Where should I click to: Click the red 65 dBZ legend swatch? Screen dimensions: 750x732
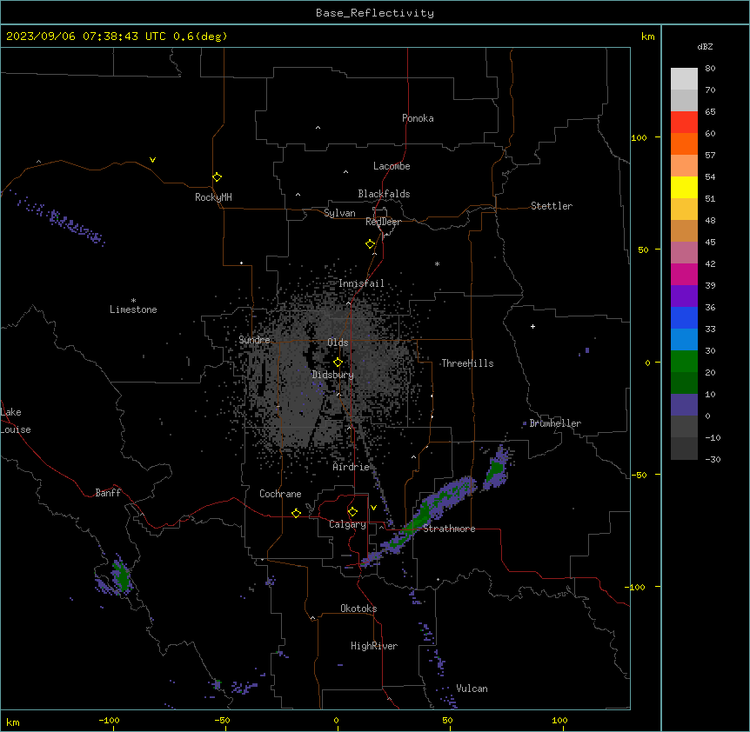pyautogui.click(x=684, y=123)
